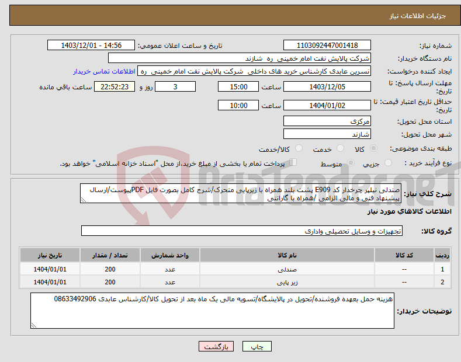Click the زیر پایی item name cell
Image resolution: width=461 pixels, height=362 pixels.
click(x=287, y=282)
